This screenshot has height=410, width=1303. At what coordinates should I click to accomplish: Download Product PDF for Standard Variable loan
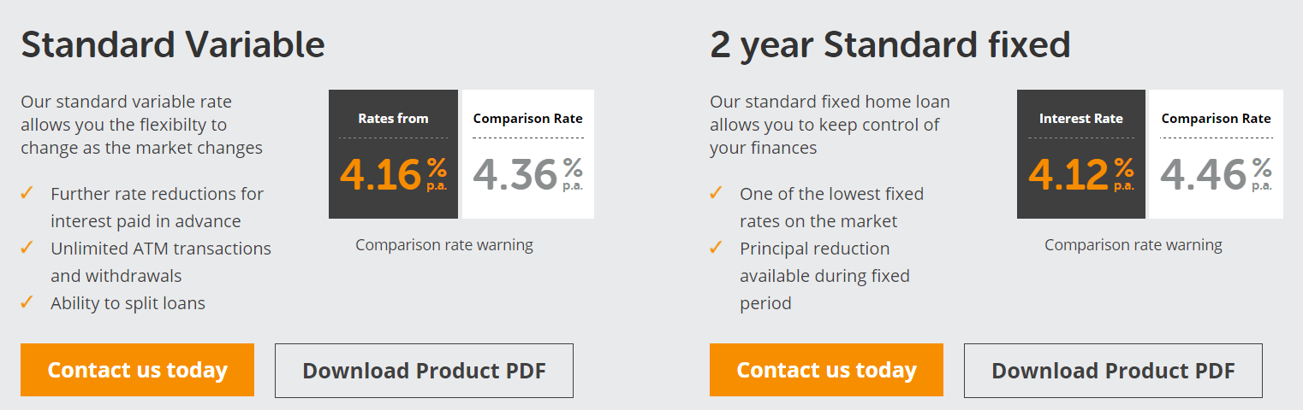[424, 371]
